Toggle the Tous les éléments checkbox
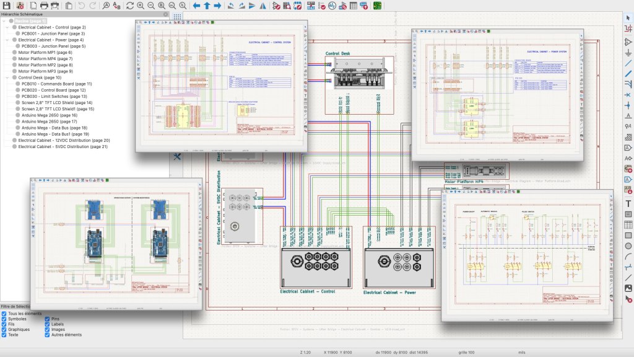 [4, 313]
